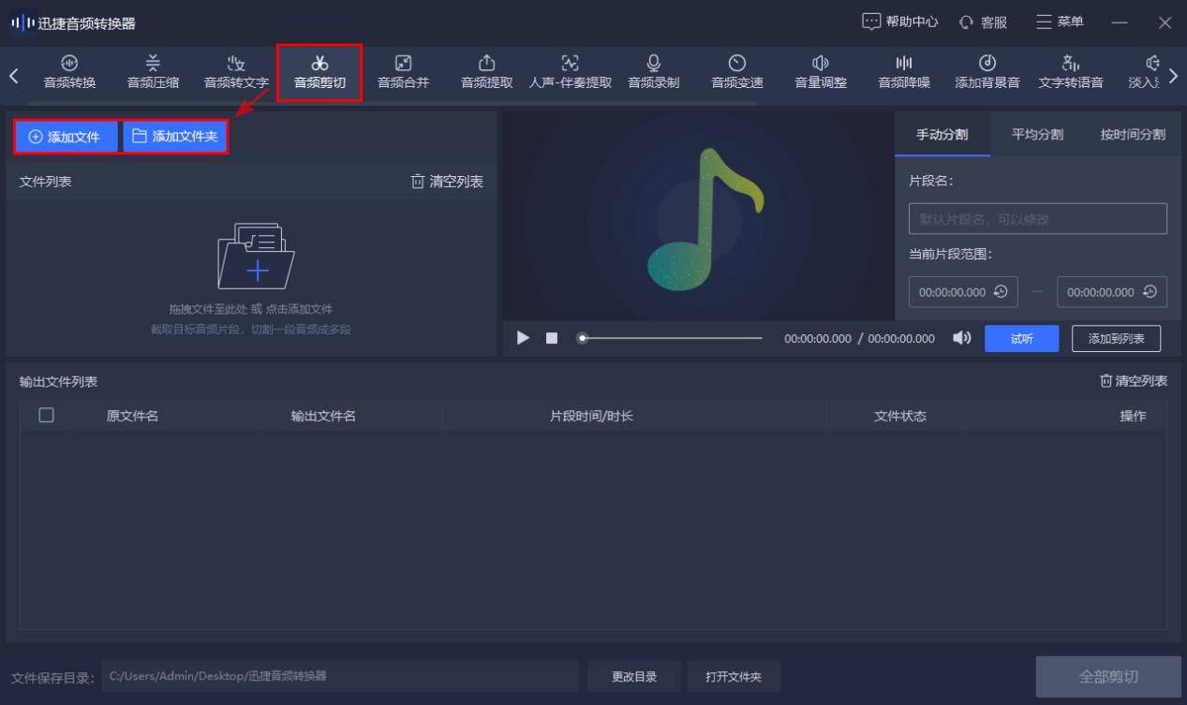Select the 音频压缩 audio compress tool
Screen dimensions: 1187x705
pyautogui.click(x=153, y=72)
